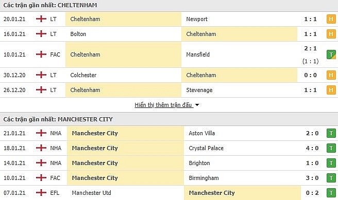Select the Brighton match row opponent
Image resolution: width=338 pixels, height=200 pixels.
click(x=199, y=163)
